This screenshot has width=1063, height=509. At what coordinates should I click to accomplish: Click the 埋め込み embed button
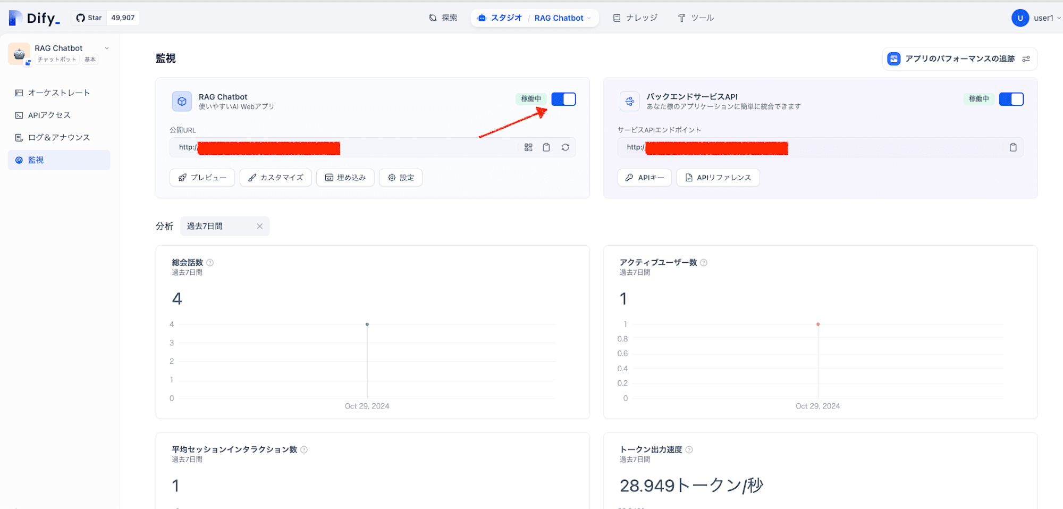point(345,178)
